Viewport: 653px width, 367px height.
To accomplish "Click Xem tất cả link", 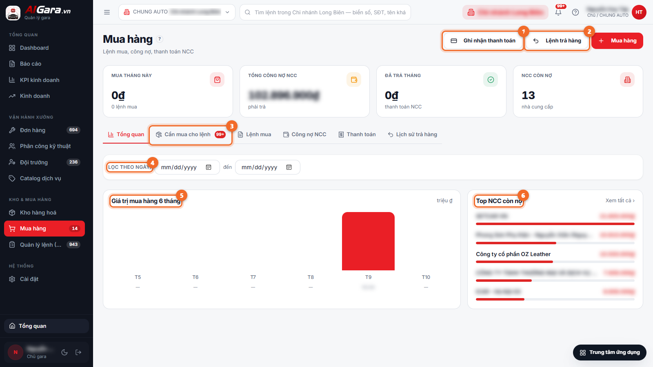I will click(x=620, y=201).
